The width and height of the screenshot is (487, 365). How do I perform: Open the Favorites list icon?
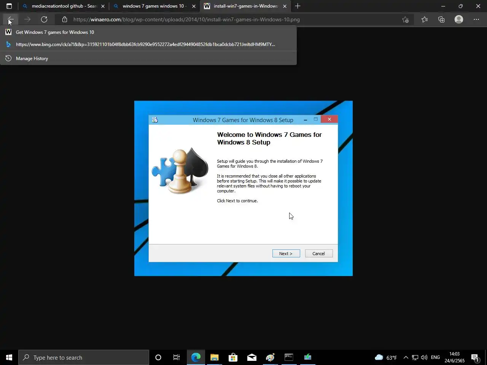click(x=425, y=19)
